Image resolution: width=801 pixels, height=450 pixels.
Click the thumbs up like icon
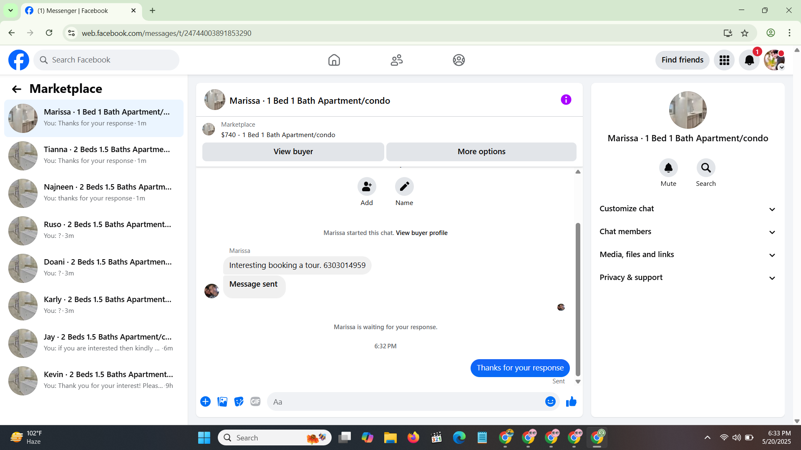[x=571, y=402]
